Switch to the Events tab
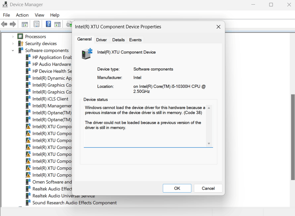Screen dimensions: 295x216 click(135, 40)
